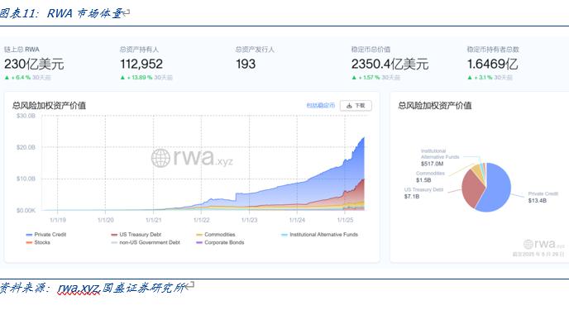
Task: Click the rwa.xyz globe watermark icon
Action: click(x=160, y=158)
